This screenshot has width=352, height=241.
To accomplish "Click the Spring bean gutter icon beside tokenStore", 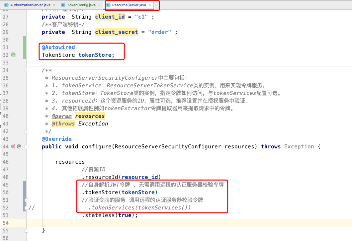I will click(14, 55).
